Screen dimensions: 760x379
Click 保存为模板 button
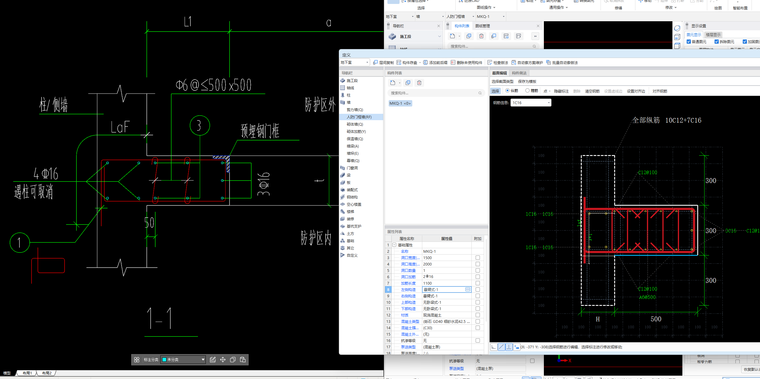(527, 82)
